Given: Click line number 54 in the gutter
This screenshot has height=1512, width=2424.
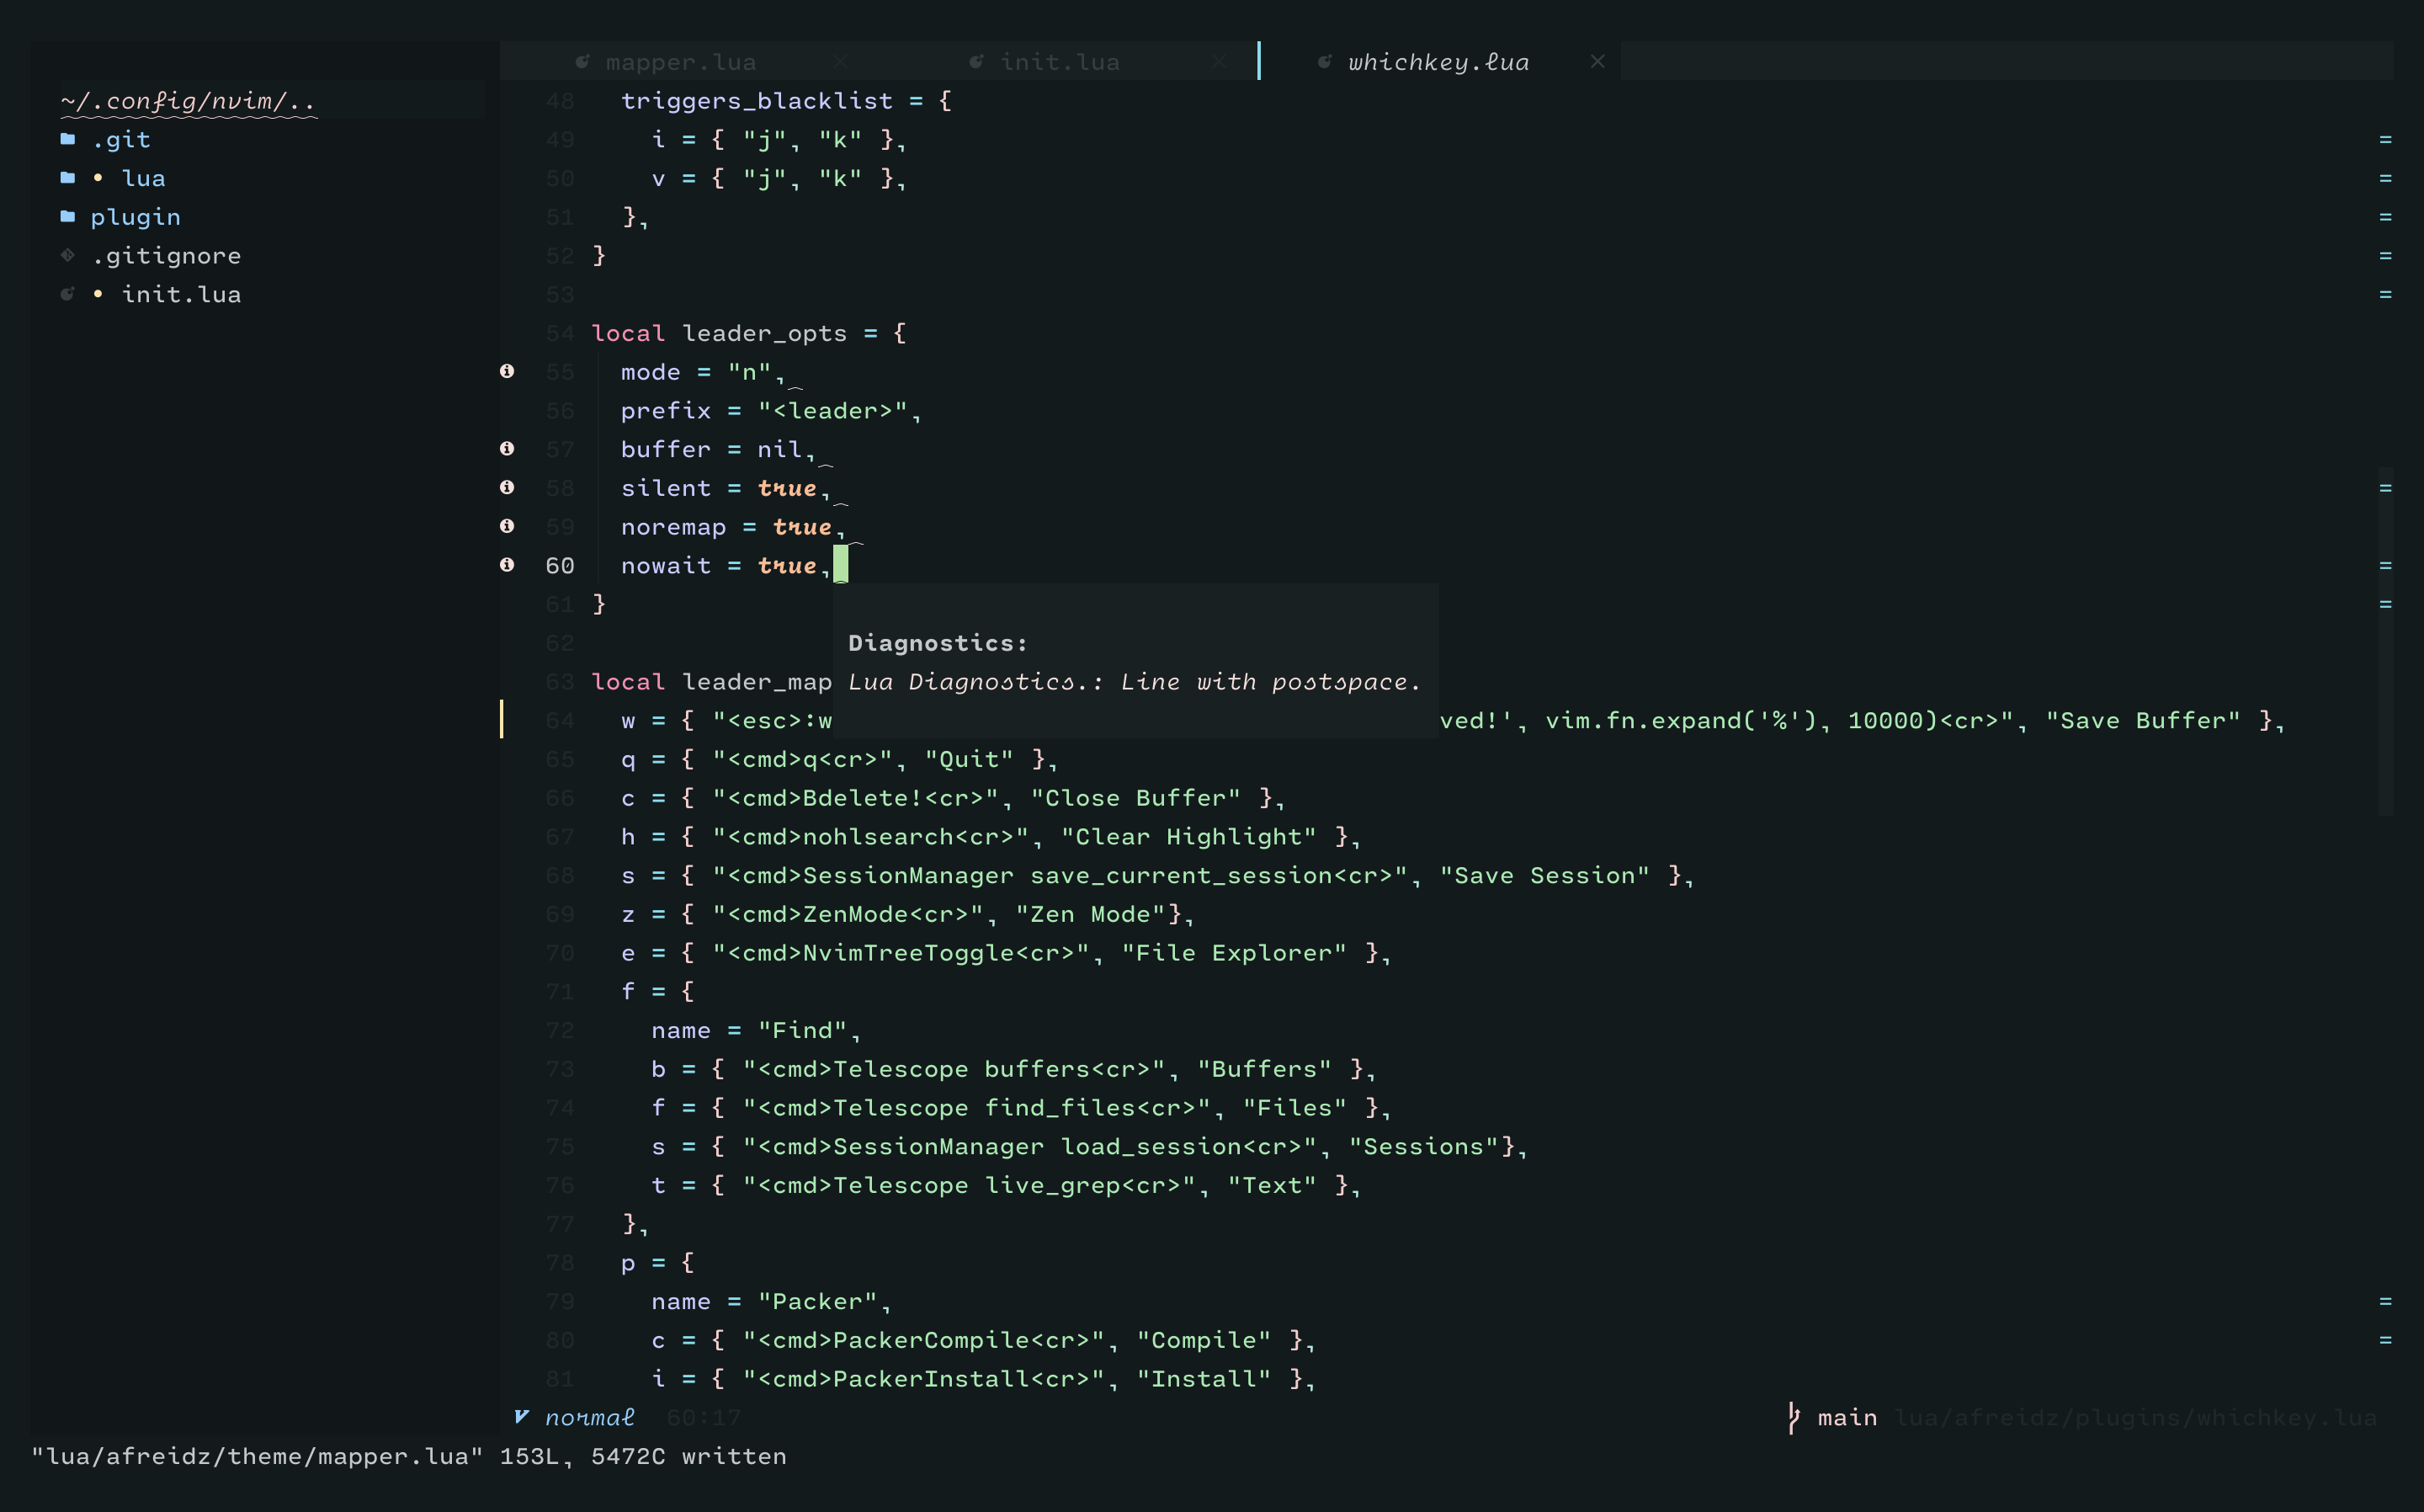Looking at the screenshot, I should pos(560,334).
